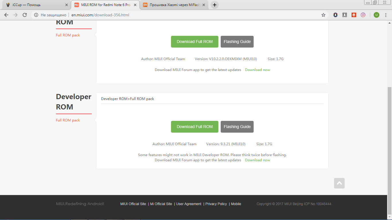The height and width of the screenshot is (220, 392).
Task: Click 'Full ROM pack' under upper ROM heading
Action: tap(68, 35)
